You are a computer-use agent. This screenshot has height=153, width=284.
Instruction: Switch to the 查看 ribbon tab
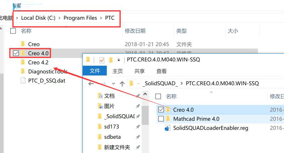point(162,71)
